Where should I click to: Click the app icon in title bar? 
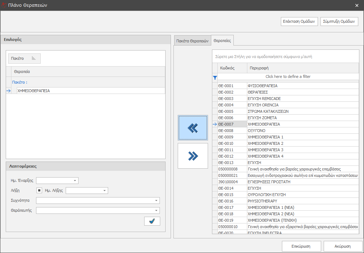4,5
